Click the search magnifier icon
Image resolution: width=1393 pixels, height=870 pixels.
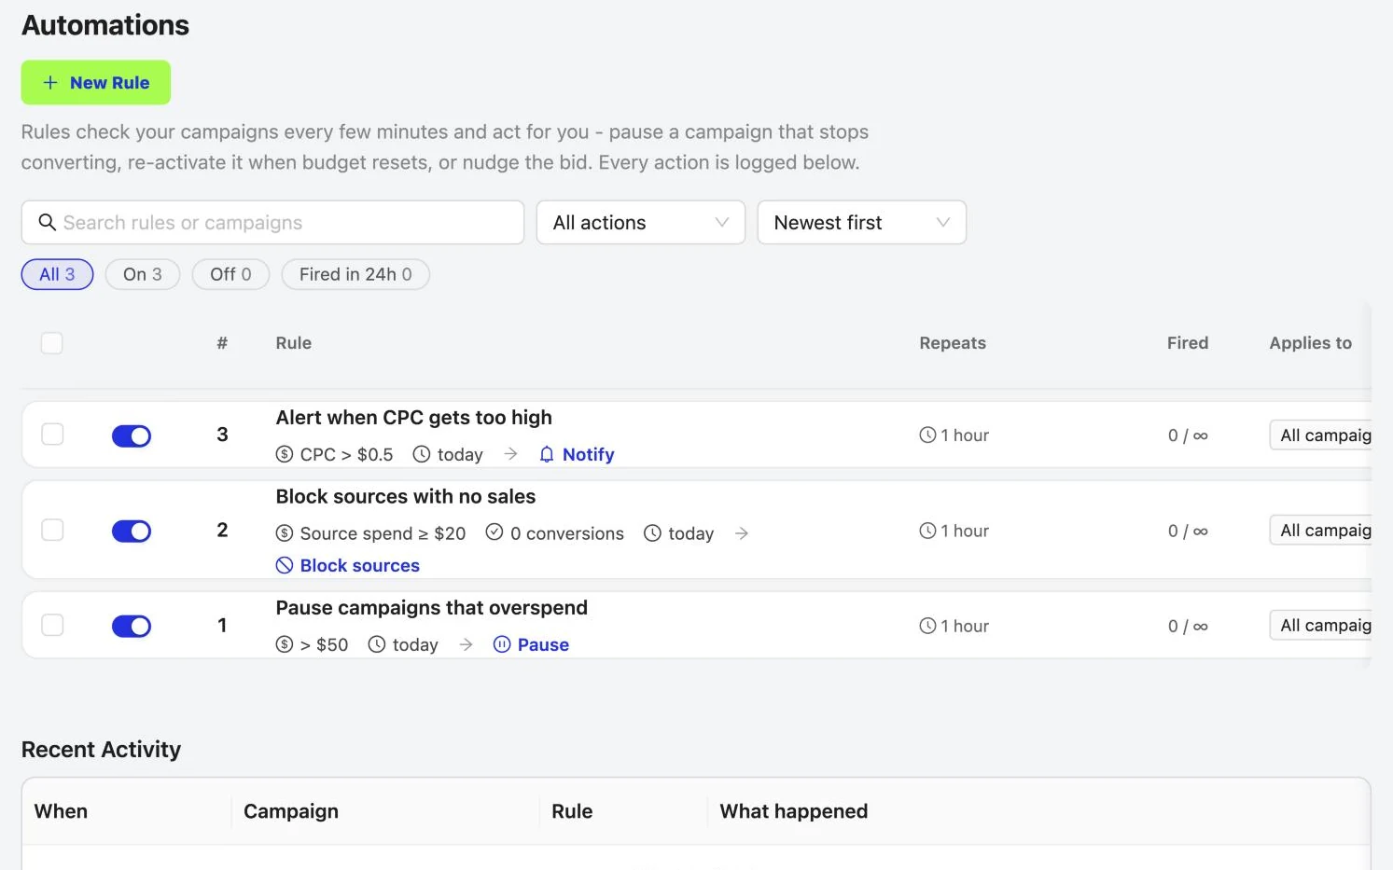(x=47, y=222)
